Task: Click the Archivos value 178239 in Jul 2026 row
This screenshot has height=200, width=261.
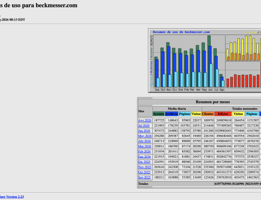Action: (x=173, y=125)
